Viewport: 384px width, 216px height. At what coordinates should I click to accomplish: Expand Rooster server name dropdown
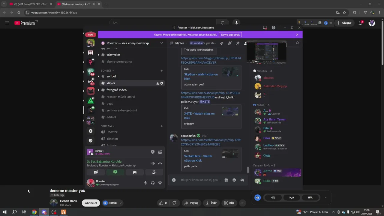(x=161, y=43)
